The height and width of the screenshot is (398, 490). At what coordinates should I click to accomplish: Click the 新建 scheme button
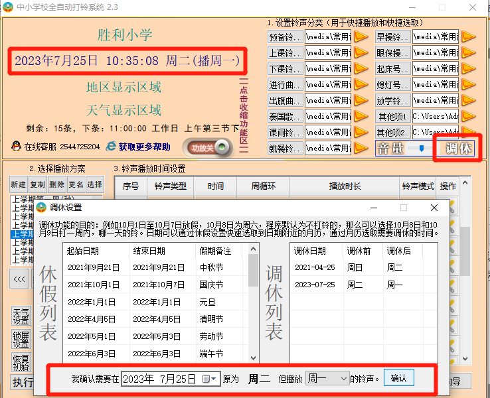click(19, 184)
